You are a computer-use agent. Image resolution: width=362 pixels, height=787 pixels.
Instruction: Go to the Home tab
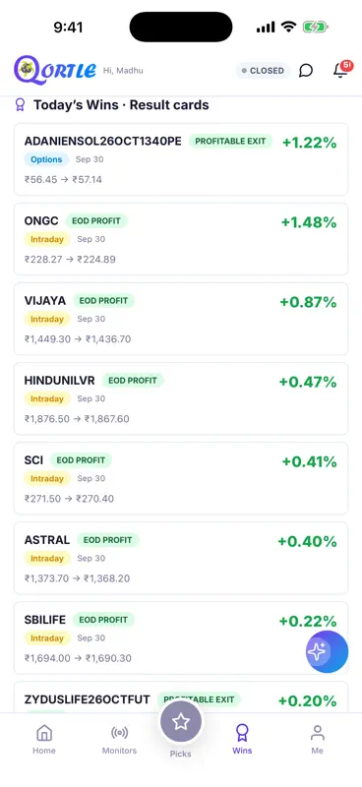(x=44, y=739)
